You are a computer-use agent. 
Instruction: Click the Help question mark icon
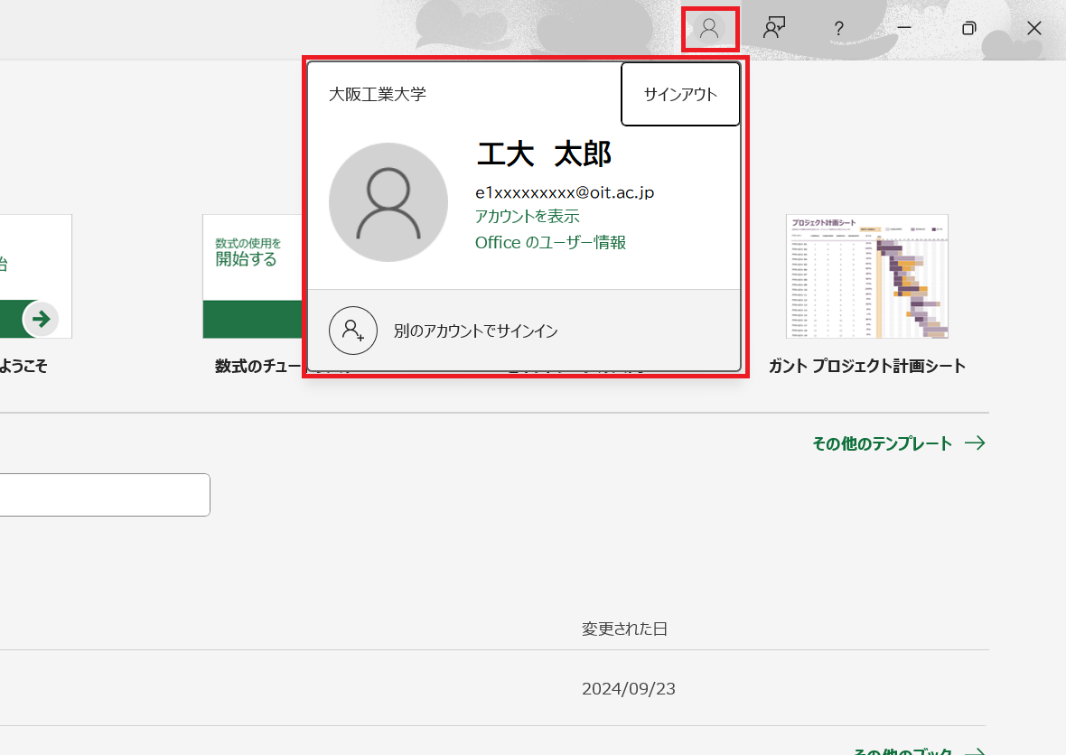pos(838,29)
